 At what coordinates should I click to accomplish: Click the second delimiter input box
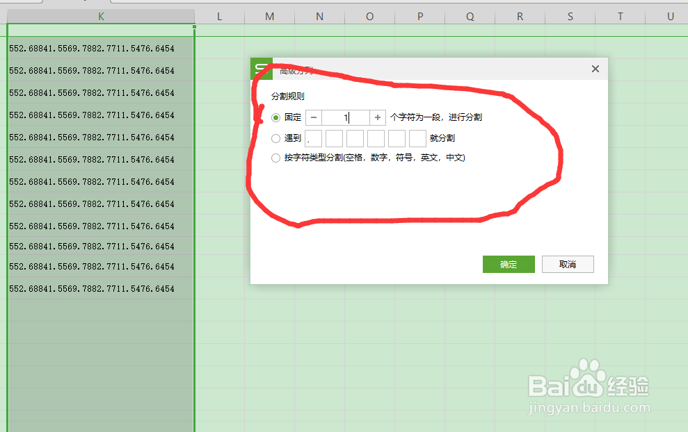(335, 138)
